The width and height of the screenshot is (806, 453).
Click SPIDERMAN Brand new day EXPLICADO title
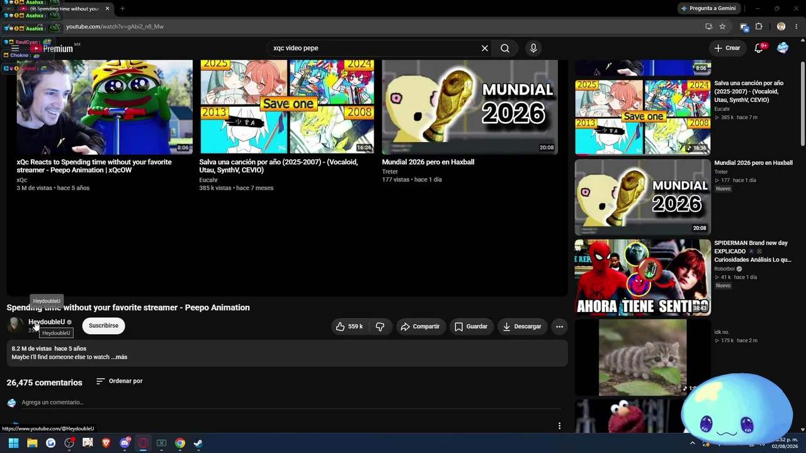point(752,251)
